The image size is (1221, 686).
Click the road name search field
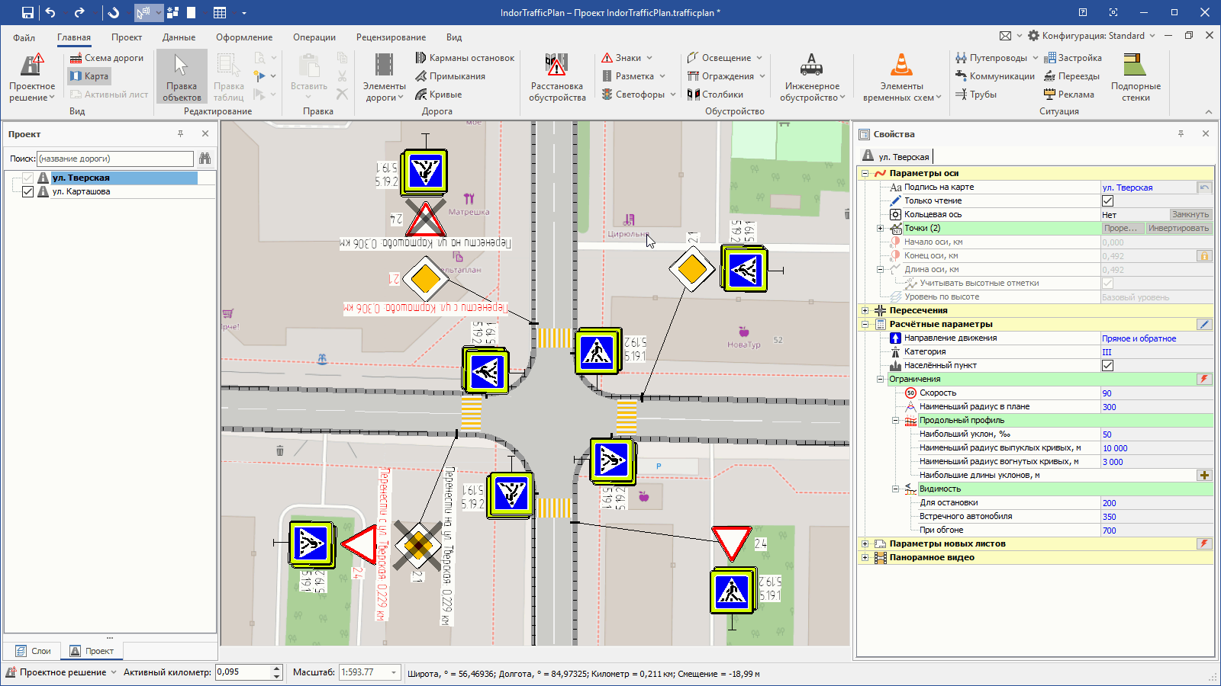(115, 159)
